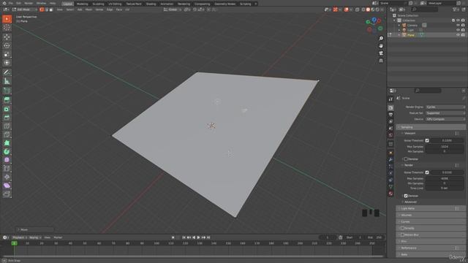Select the Add Cube tool
Viewport: 468px width, 263px height.
[7, 91]
